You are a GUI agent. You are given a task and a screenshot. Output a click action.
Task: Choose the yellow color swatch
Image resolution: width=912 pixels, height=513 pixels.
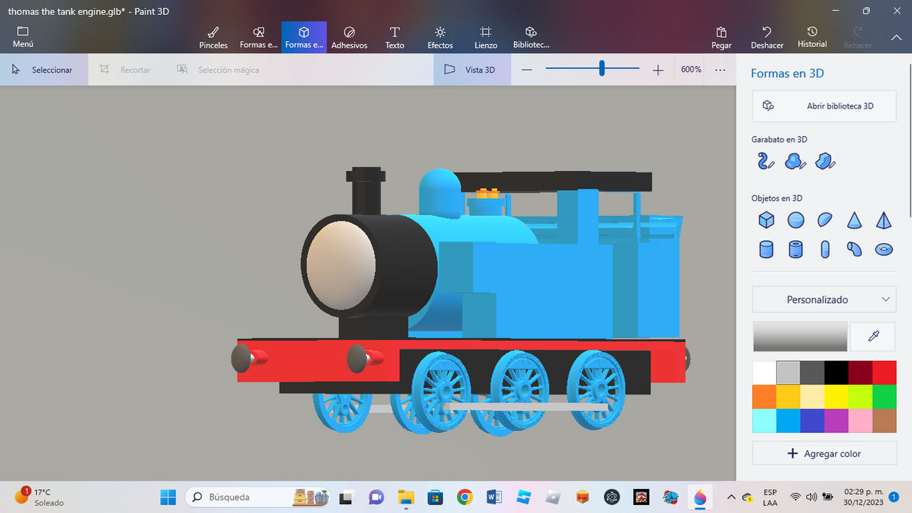click(x=836, y=396)
